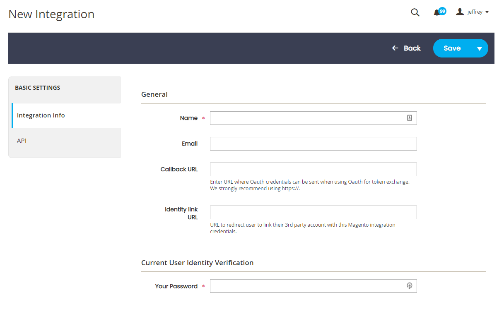
Task: Click the Identity link URL field
Action: pos(313,212)
